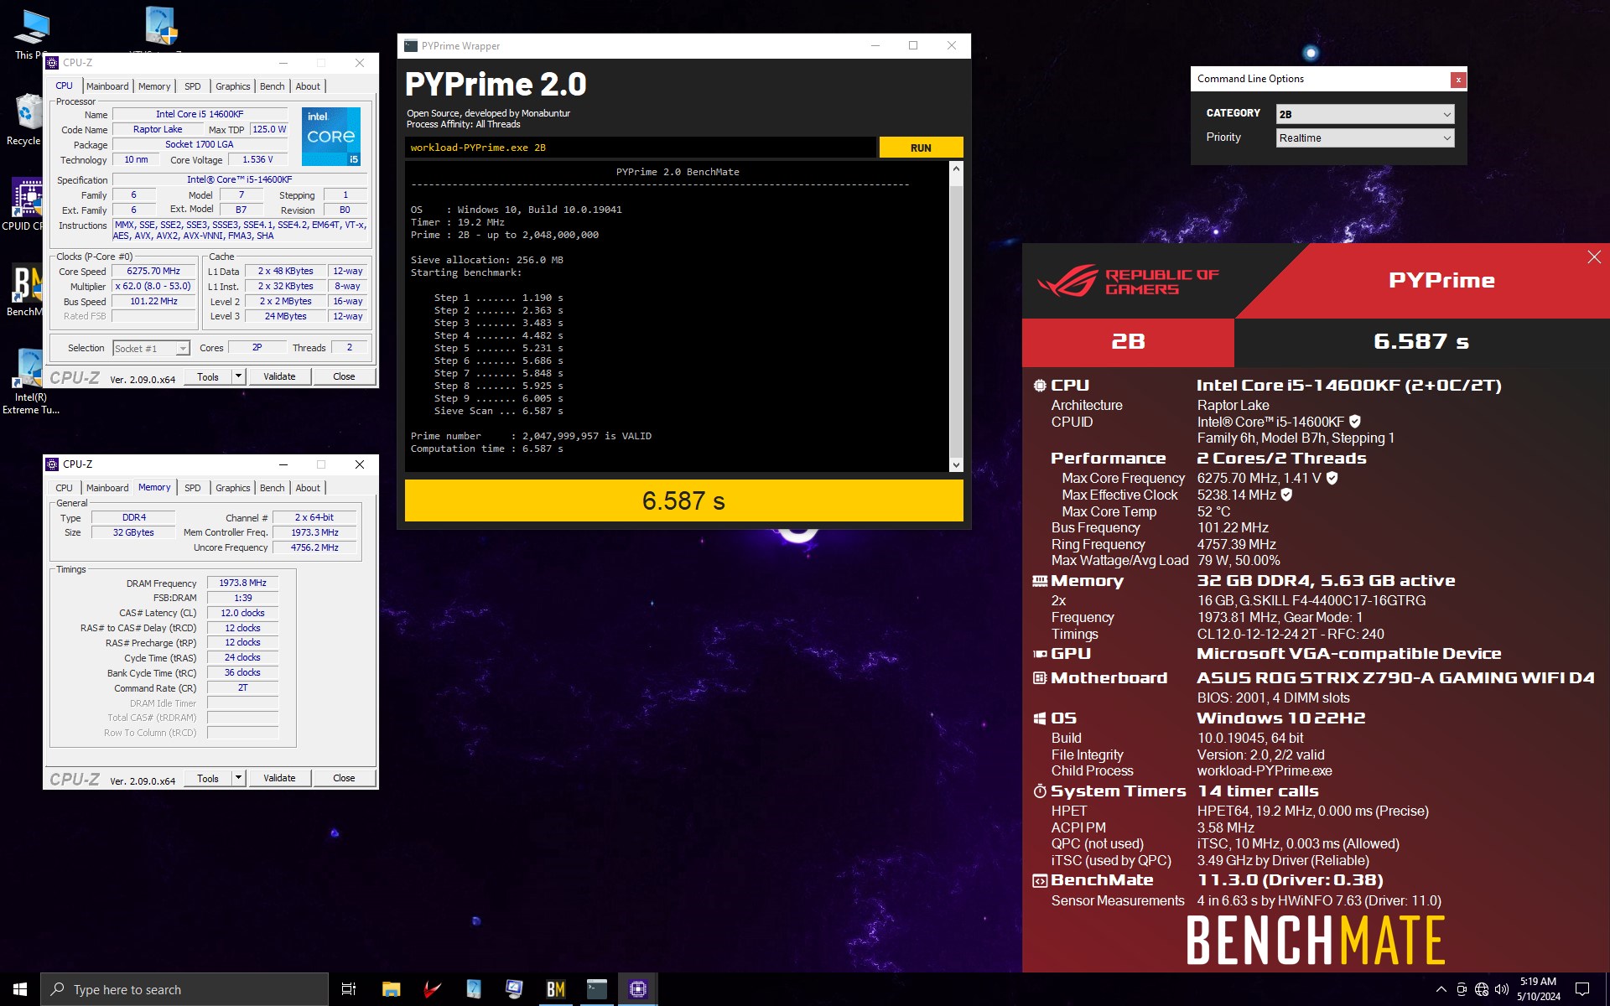Click Close button in bottom CPU-Z window
This screenshot has height=1006, width=1610.
(x=344, y=778)
